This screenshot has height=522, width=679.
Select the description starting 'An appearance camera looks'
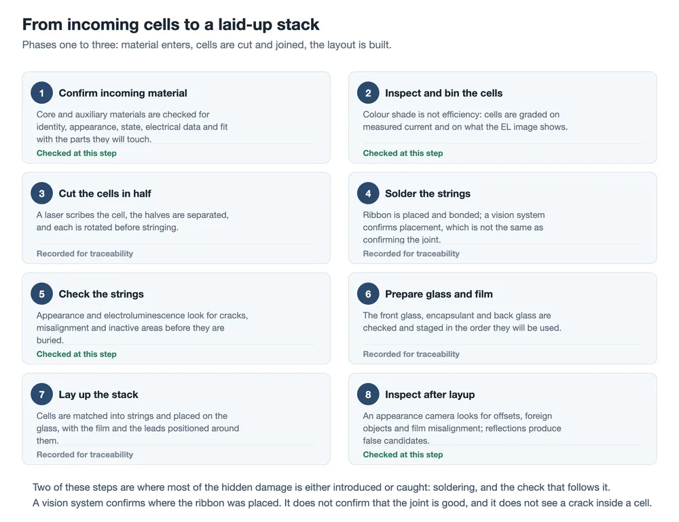tap(462, 428)
